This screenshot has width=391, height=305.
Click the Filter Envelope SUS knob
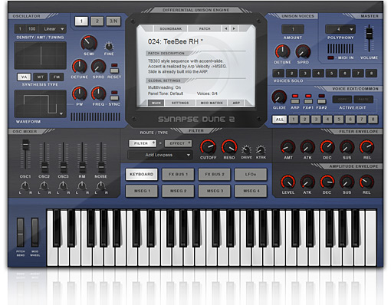(347, 147)
